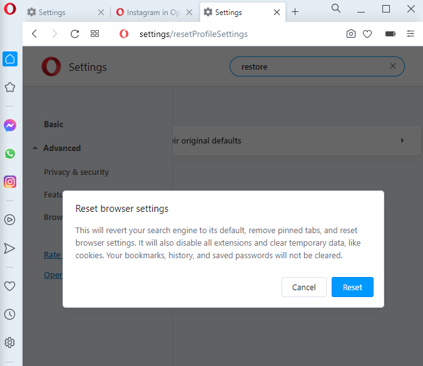The width and height of the screenshot is (423, 366).
Task: Close the Instagram in Opera tab
Action: (190, 12)
